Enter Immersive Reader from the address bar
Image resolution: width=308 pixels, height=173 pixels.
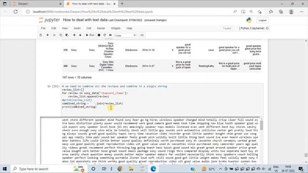tap(243, 12)
